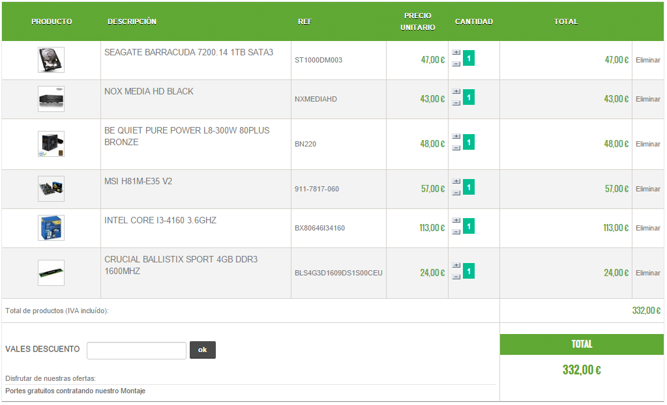667x405 pixels.
Task: Open Crucial Ballistix RAM thumbnail
Action: click(x=51, y=273)
